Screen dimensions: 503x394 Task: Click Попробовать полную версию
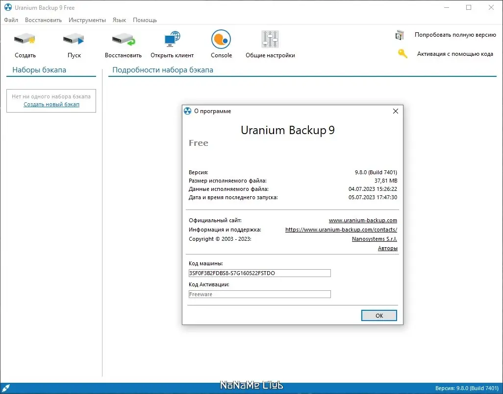pyautogui.click(x=455, y=35)
